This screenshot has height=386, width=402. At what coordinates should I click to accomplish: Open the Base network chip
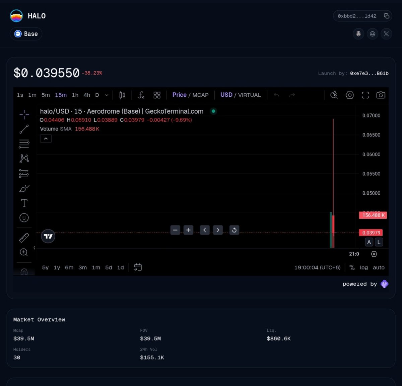click(x=26, y=34)
